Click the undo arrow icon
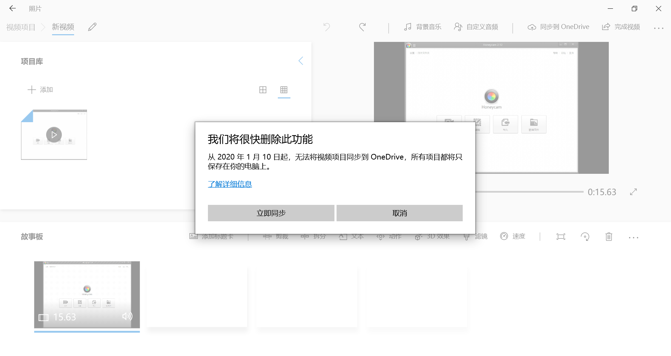671x356 pixels. coord(327,27)
